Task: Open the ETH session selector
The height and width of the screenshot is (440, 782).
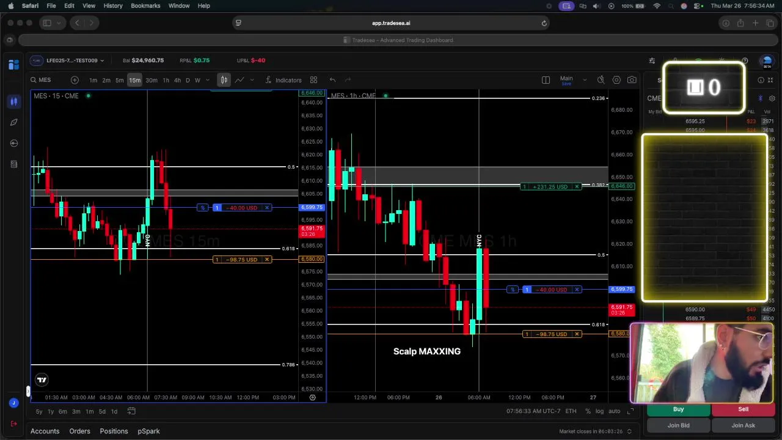Action: click(x=571, y=411)
